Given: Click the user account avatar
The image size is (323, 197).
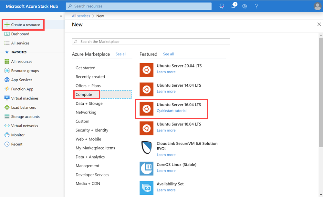Looking at the screenshot, I should (x=317, y=6).
